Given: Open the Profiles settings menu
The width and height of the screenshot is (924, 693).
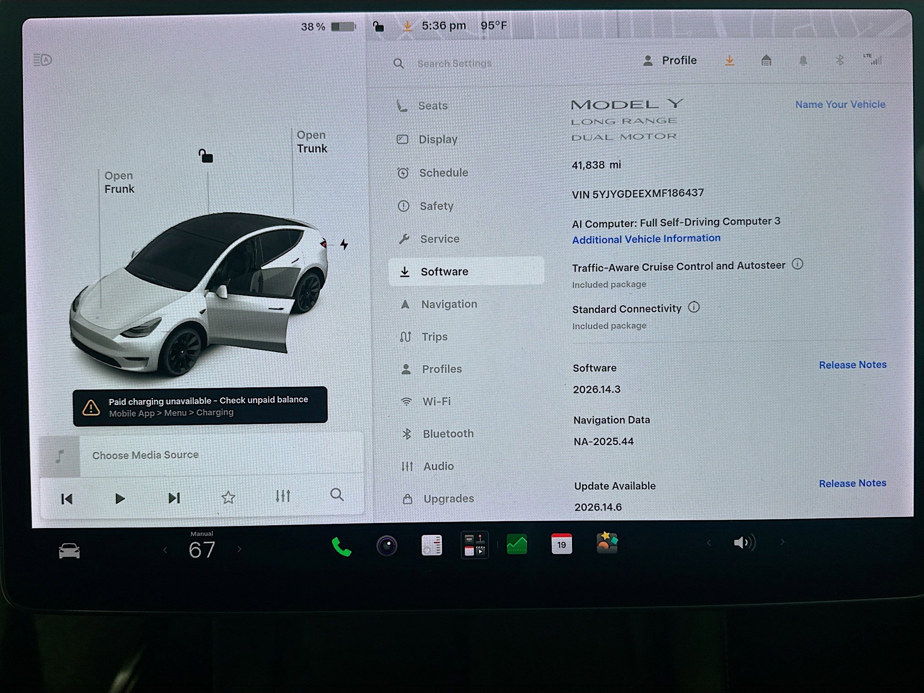Looking at the screenshot, I should point(431,369).
